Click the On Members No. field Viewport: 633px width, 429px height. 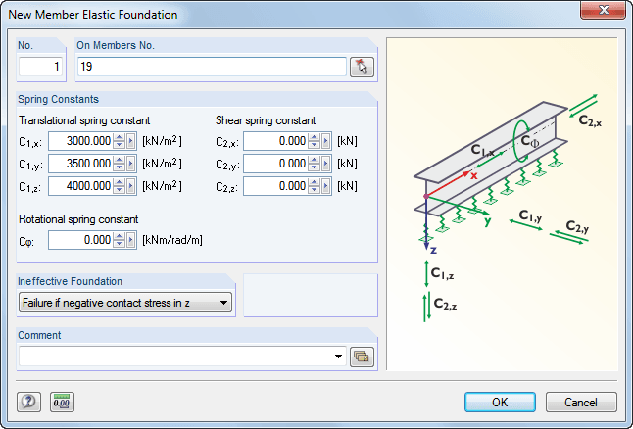pos(212,67)
